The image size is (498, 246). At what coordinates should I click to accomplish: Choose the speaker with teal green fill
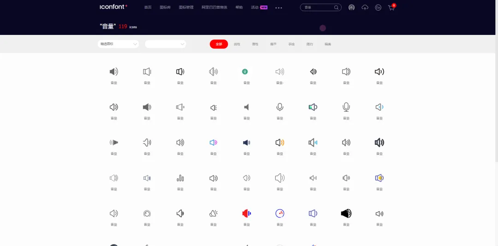click(x=313, y=107)
